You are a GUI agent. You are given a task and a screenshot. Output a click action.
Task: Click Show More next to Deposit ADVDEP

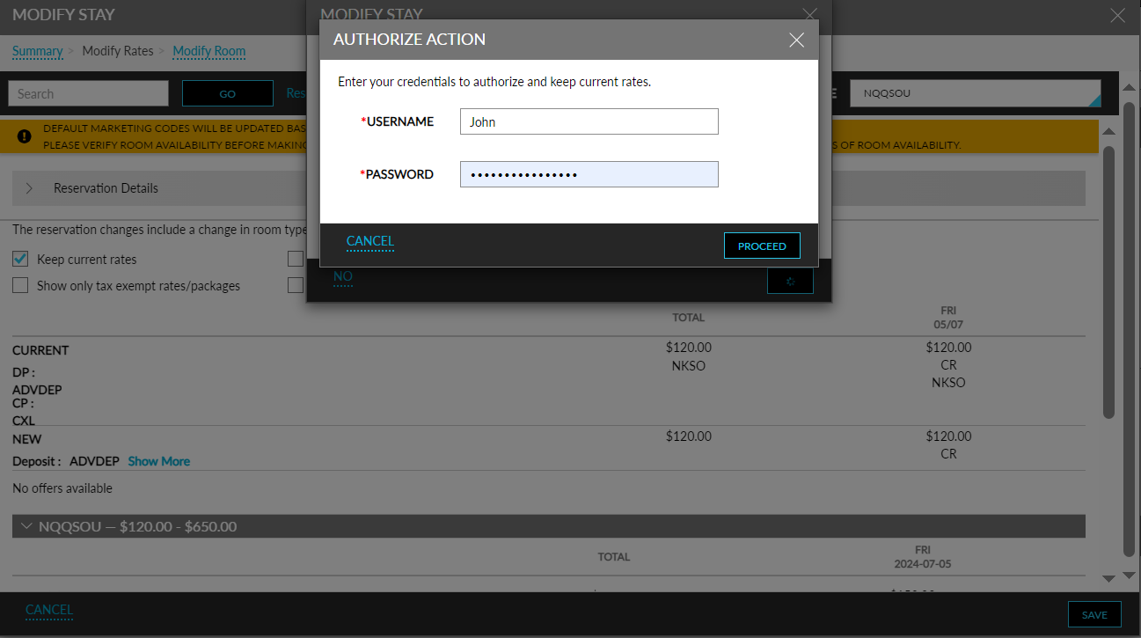pyautogui.click(x=158, y=460)
